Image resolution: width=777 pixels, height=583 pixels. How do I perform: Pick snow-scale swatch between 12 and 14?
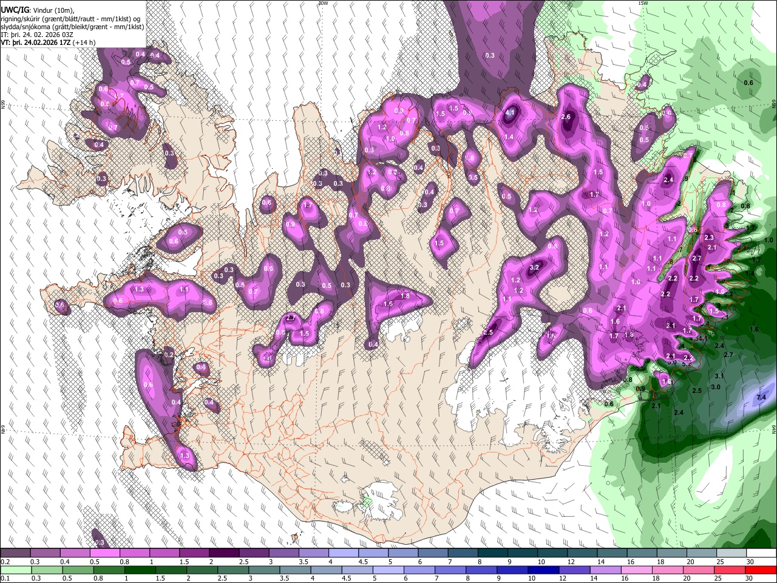pos(582,553)
